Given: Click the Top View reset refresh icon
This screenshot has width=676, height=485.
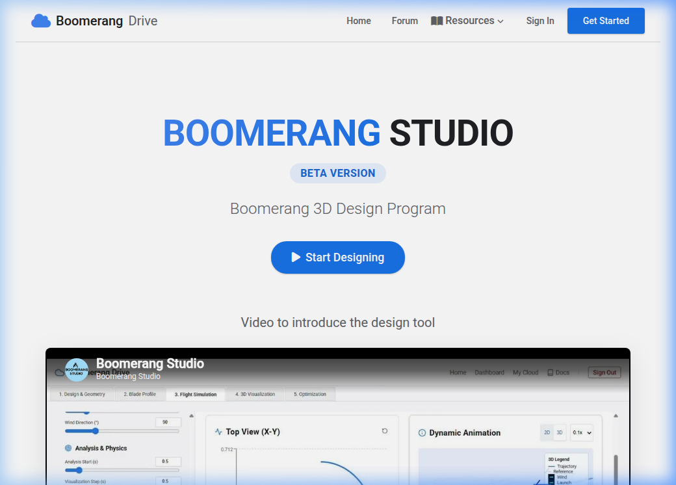Looking at the screenshot, I should coord(385,430).
